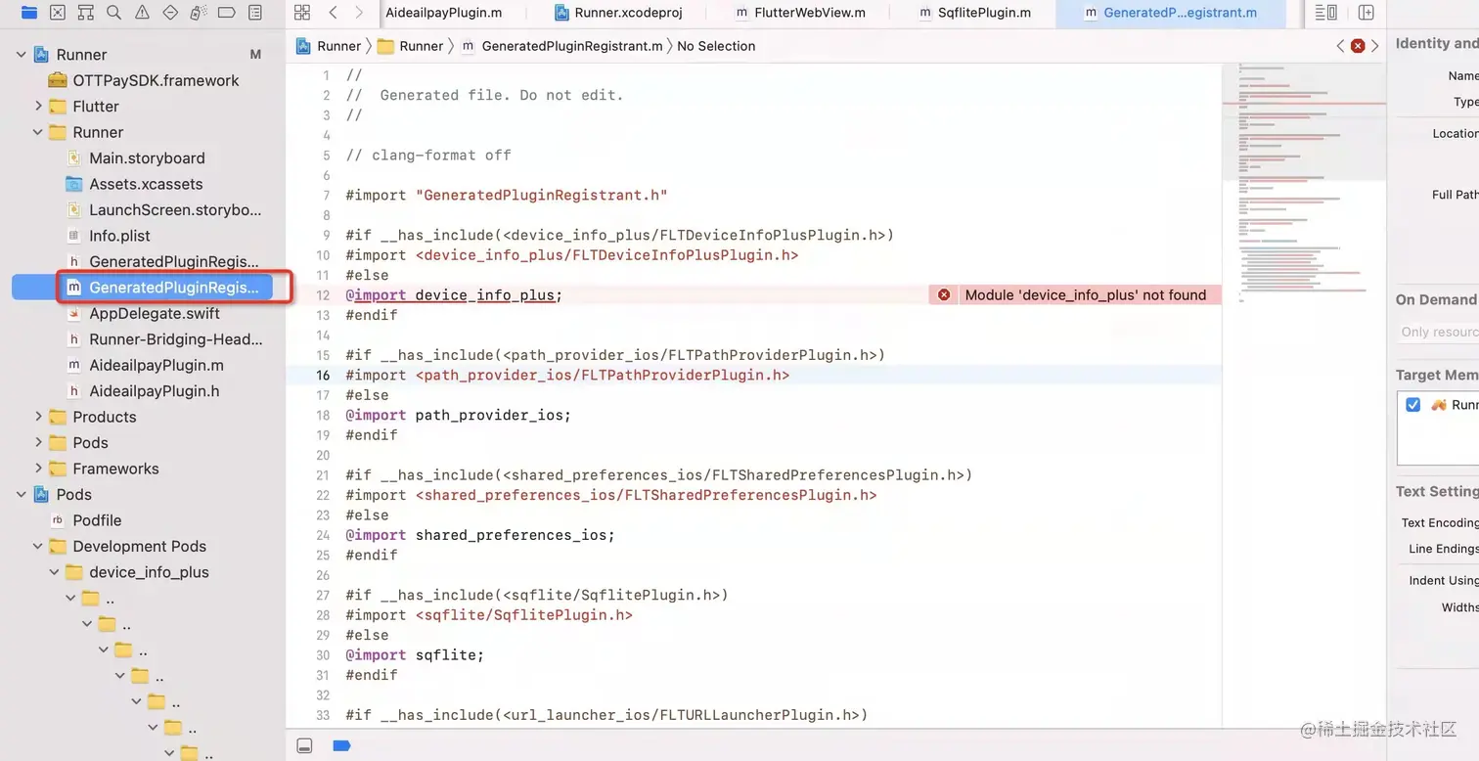Image resolution: width=1479 pixels, height=761 pixels.
Task: Click GeneratedPluginRegistrant.m in the jump bar
Action: coord(561,46)
